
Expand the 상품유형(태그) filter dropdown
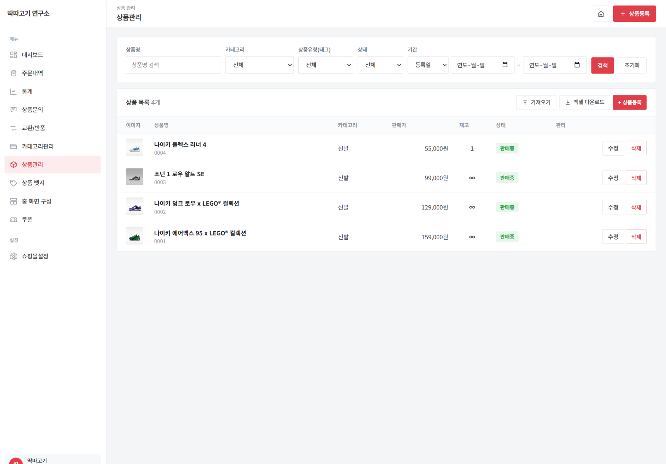pyautogui.click(x=325, y=65)
